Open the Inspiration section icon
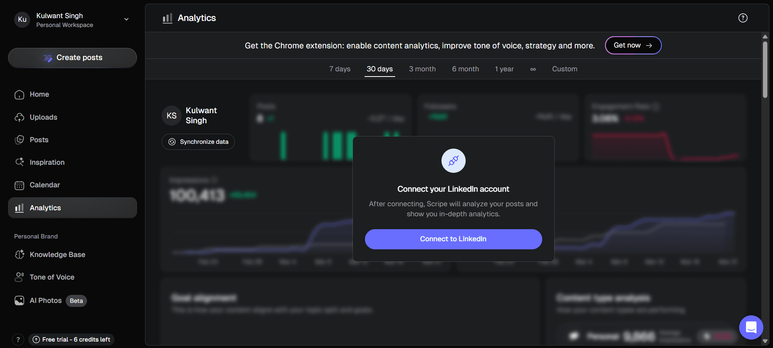 (19, 162)
